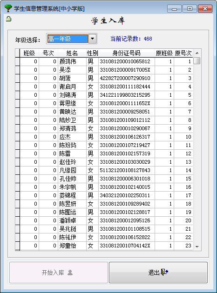The height and width of the screenshot is (293, 217).
Task: Click the green lock icon
Action: click(x=8, y=19)
